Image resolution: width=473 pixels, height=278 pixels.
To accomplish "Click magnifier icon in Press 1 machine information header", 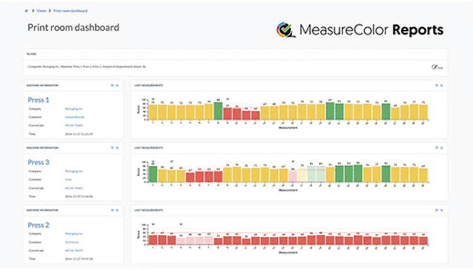I will (117, 85).
